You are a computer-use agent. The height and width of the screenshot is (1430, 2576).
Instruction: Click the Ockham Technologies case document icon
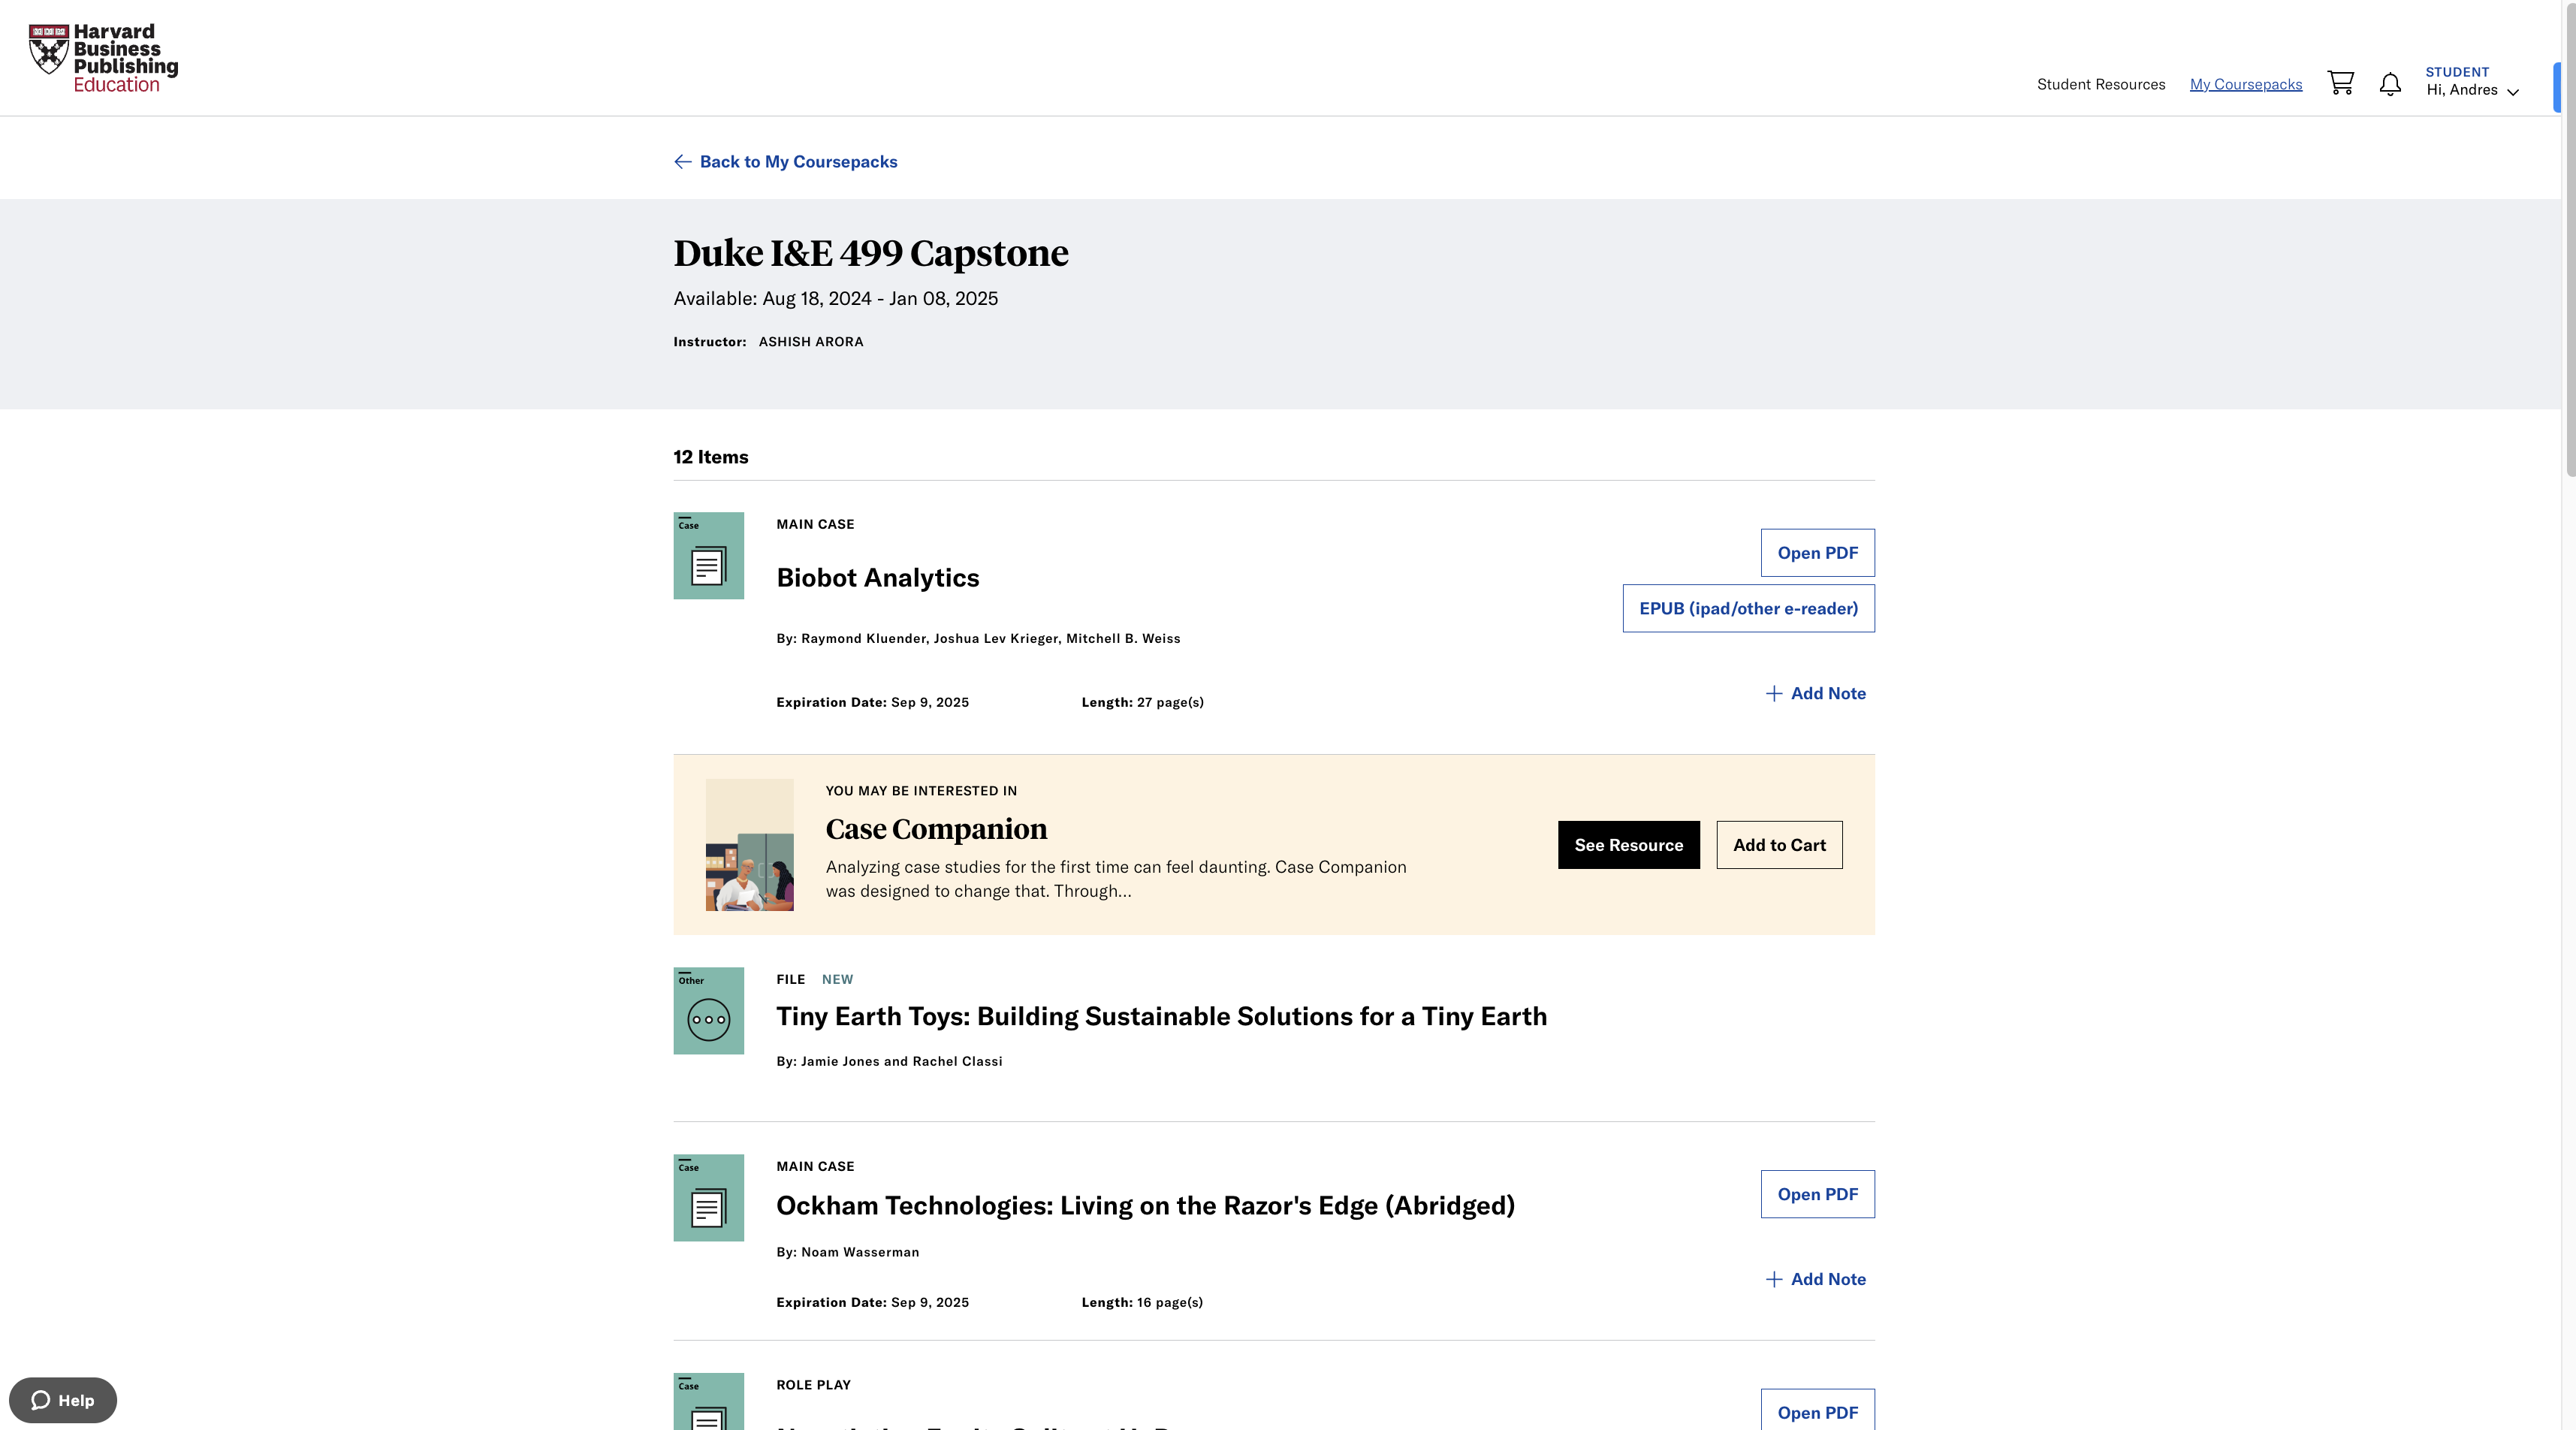point(708,1198)
